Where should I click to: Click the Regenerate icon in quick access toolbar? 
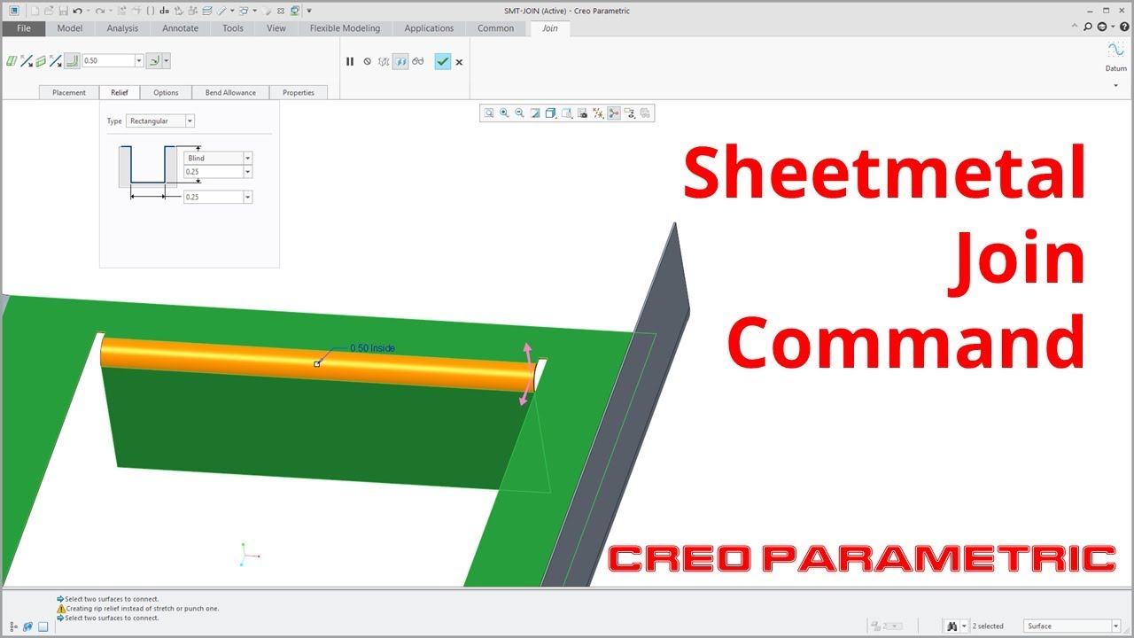coord(121,11)
